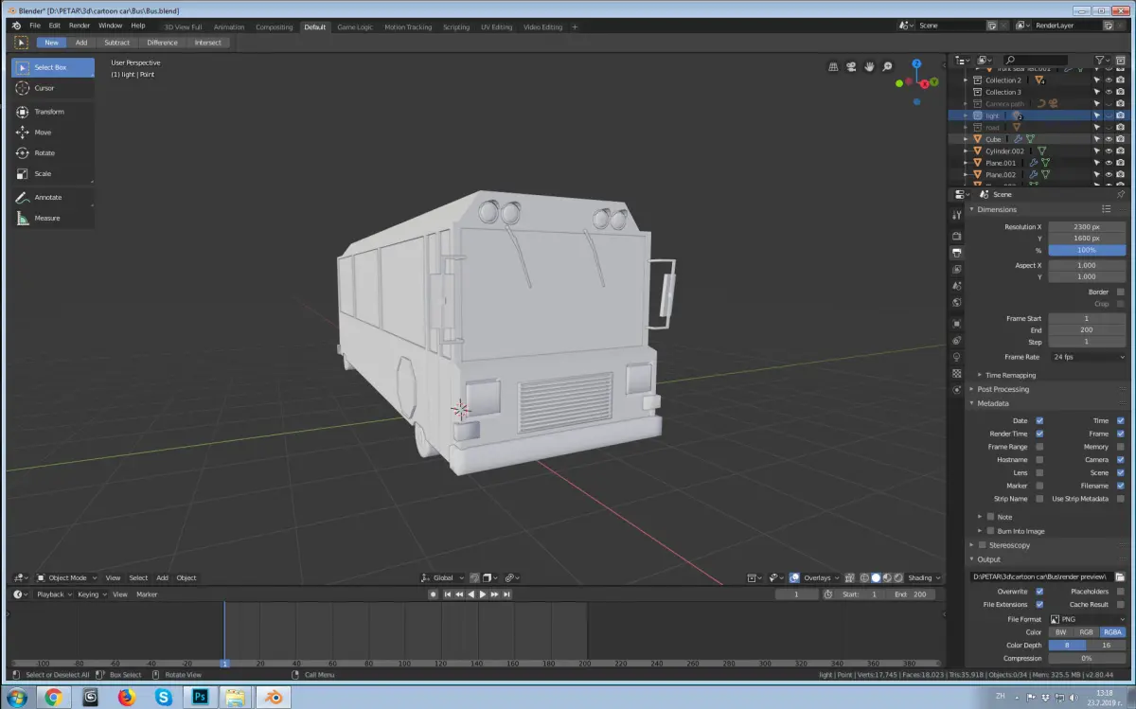Select the Rotate tool
Image resolution: width=1136 pixels, height=709 pixels.
click(x=53, y=153)
